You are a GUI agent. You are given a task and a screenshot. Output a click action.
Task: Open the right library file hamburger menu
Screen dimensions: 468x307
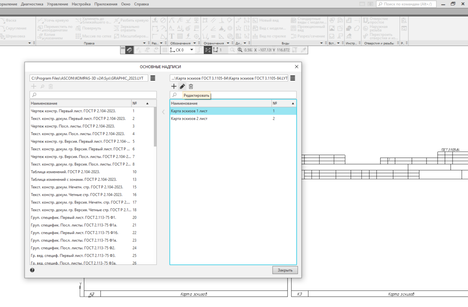click(293, 78)
